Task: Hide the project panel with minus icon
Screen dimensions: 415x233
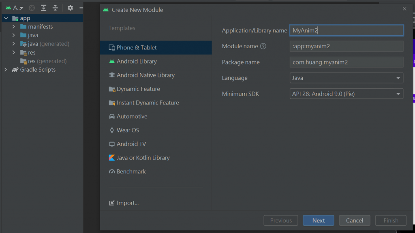Action: click(x=81, y=8)
